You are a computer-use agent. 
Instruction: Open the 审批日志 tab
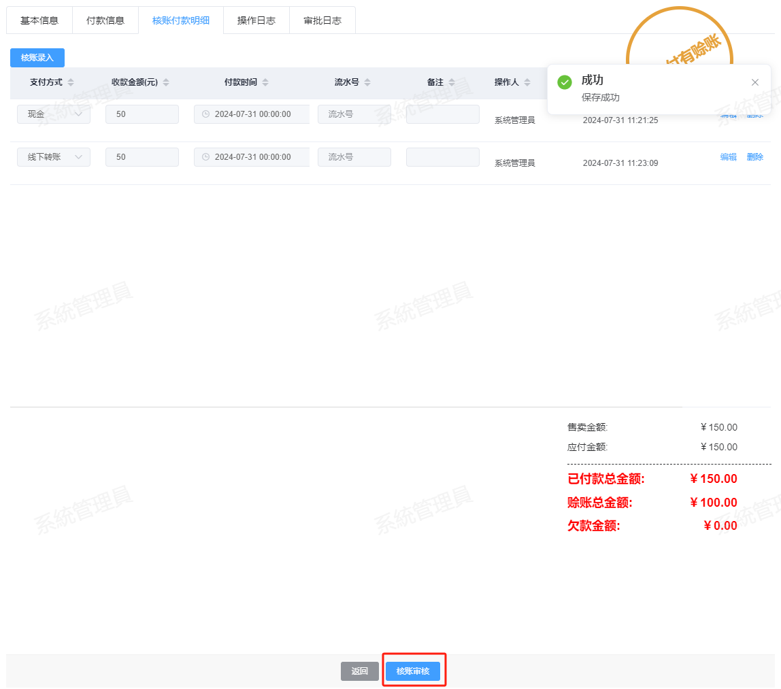(x=322, y=20)
